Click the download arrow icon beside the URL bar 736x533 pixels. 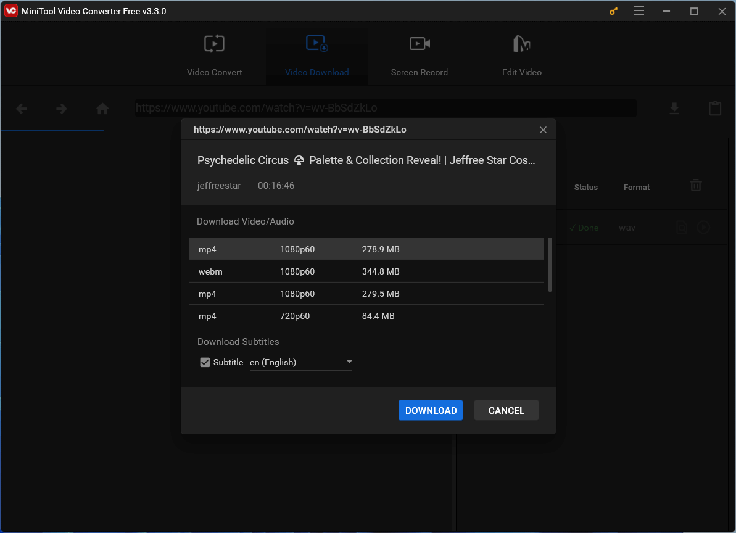click(x=674, y=109)
